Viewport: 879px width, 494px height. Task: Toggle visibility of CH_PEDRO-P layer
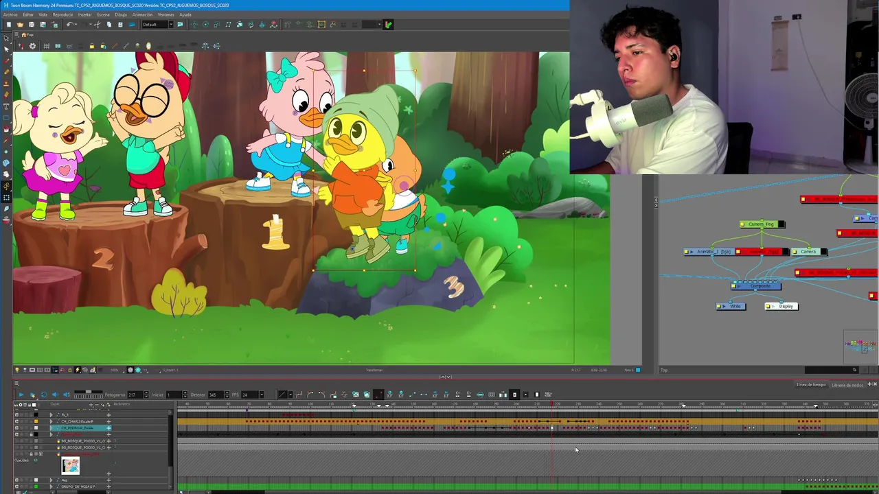pyautogui.click(x=16, y=427)
